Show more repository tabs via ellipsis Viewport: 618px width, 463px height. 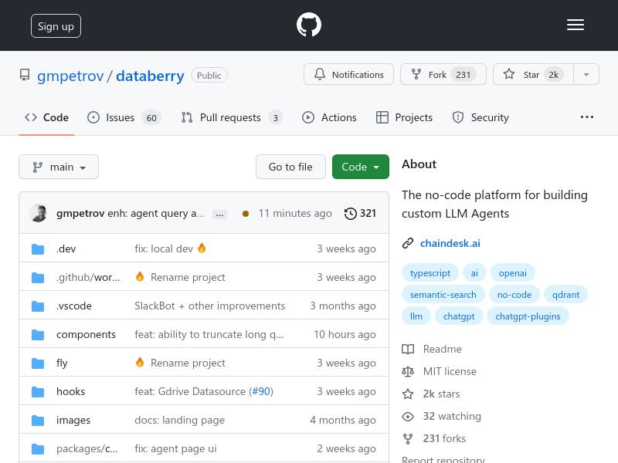tap(587, 117)
